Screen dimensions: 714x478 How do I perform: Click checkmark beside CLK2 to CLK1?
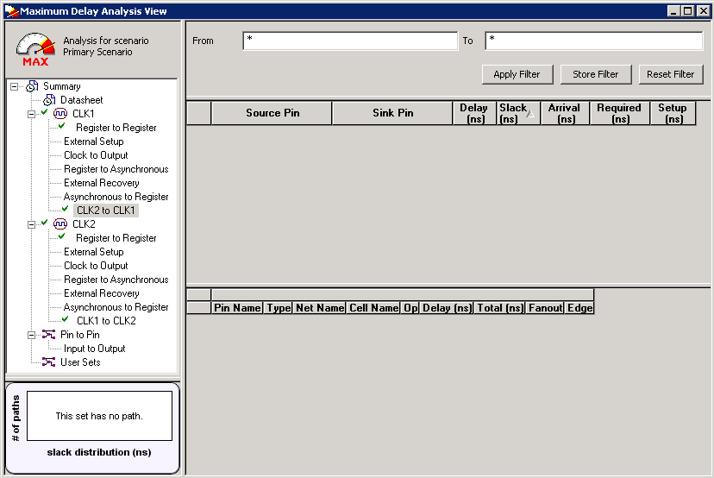point(66,209)
